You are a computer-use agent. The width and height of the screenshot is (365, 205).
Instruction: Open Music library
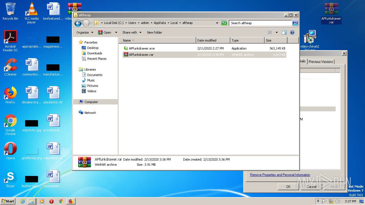point(91,80)
